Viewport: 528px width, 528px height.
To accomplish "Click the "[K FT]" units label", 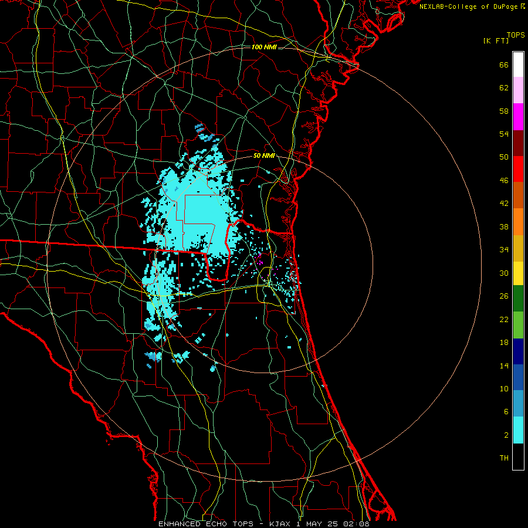I will [496, 41].
